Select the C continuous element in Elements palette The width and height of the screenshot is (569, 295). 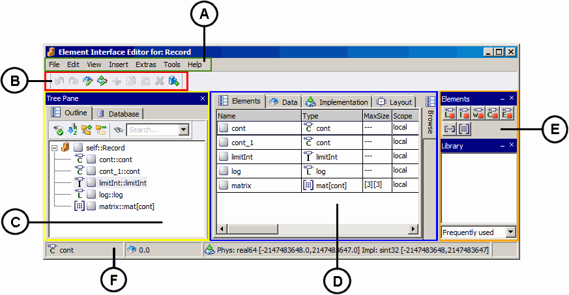pyautogui.click(x=493, y=113)
